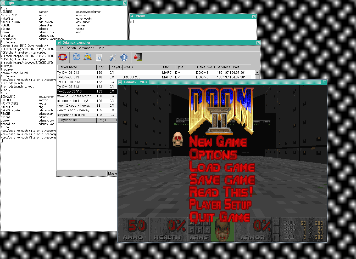Click the magnifier page preview toolbar icon
The height and width of the screenshot is (259, 356).
pos(99,57)
